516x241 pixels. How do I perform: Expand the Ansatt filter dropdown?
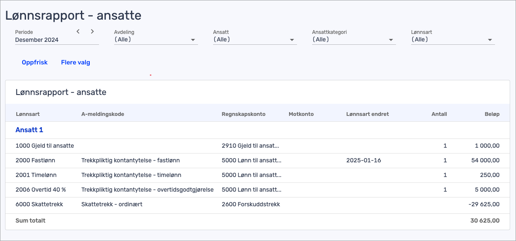pyautogui.click(x=254, y=40)
